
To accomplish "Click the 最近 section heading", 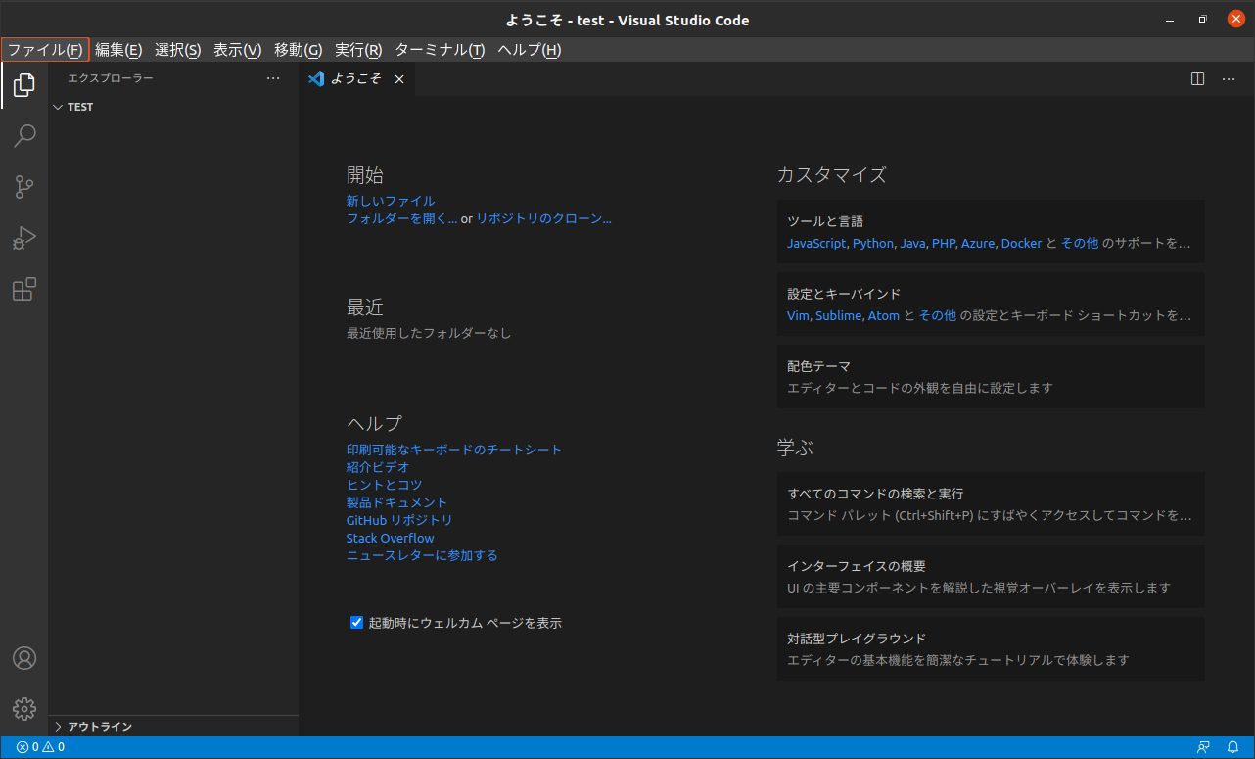I will tap(365, 308).
